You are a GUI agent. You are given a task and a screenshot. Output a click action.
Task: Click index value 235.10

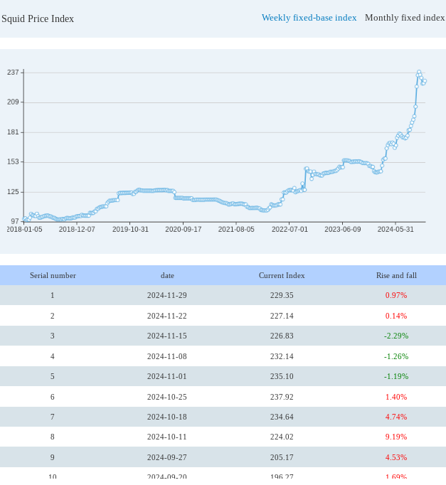[282, 376]
